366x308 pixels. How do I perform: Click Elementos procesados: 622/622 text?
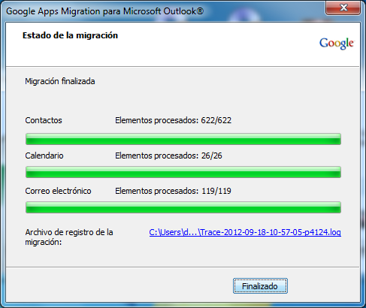[x=173, y=120]
